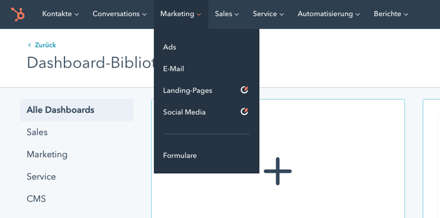Click the HubSpot sprocket logo
This screenshot has width=440, height=218.
click(17, 14)
